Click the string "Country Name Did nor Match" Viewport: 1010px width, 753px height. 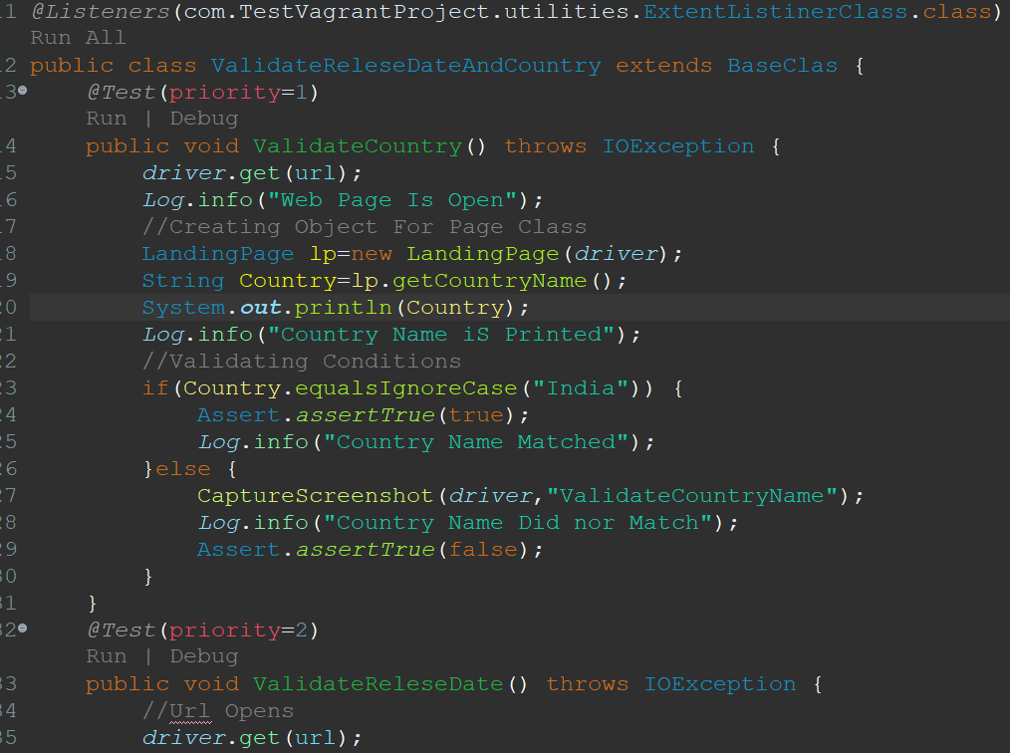point(518,523)
